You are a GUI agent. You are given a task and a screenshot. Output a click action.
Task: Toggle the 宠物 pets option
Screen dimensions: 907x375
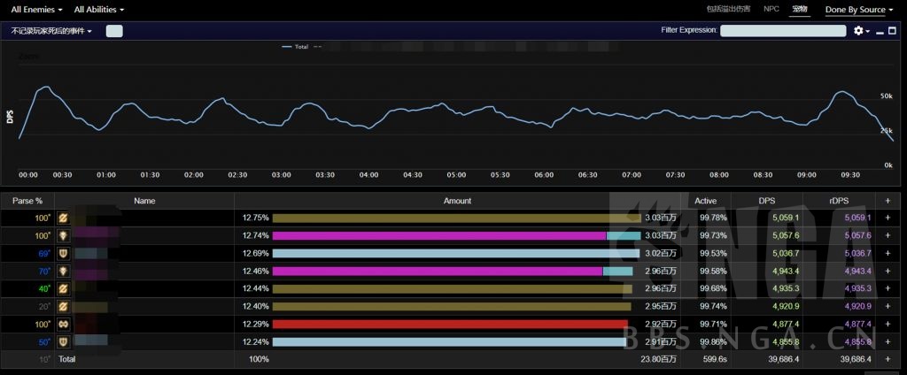800,9
